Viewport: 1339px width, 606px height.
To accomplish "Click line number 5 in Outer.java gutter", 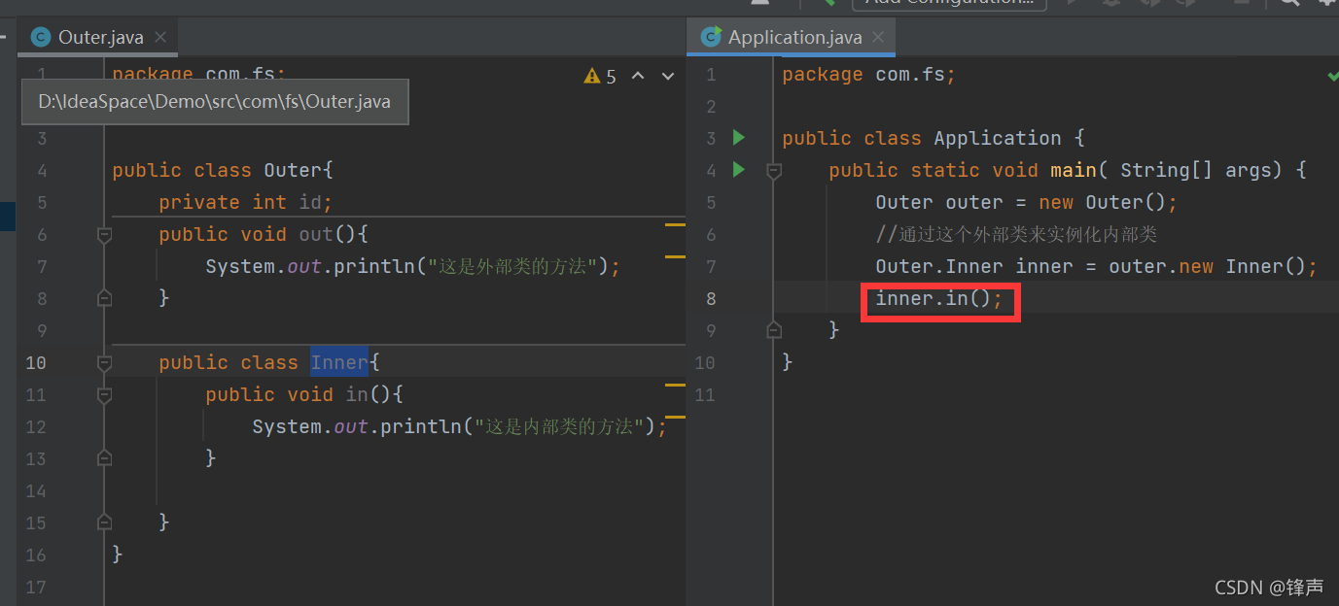I will pyautogui.click(x=42, y=202).
